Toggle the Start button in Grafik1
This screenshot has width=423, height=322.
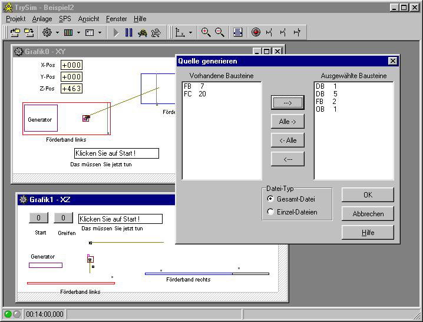(38, 218)
